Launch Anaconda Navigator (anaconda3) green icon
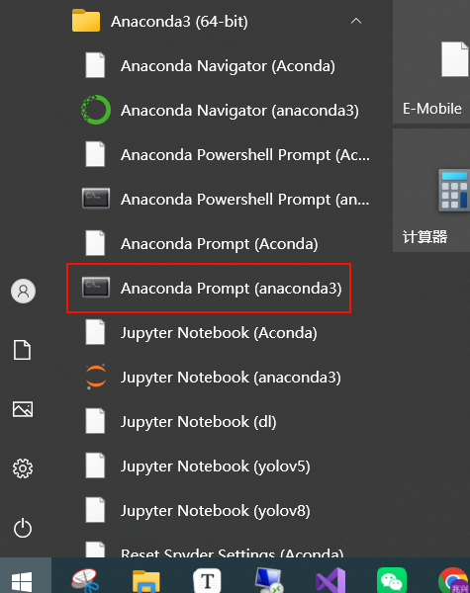 click(96, 110)
